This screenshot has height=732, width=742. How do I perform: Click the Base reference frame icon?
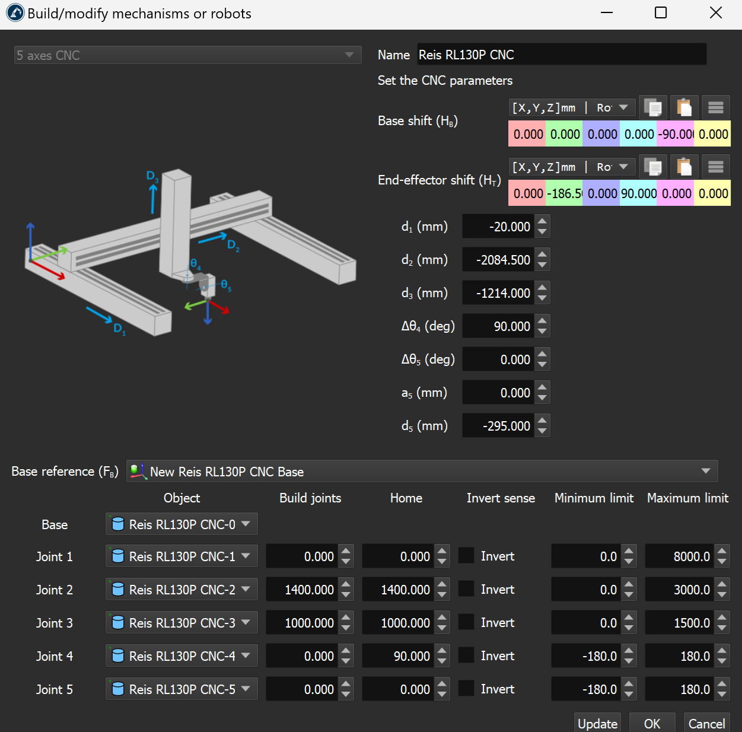tap(138, 472)
